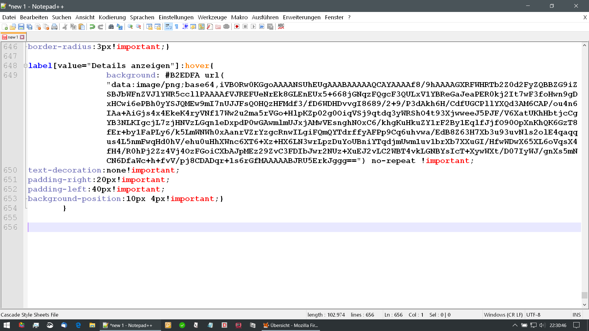The height and width of the screenshot is (331, 589).
Task: Toggle show all characters pilcrow icon
Action: [x=177, y=27]
